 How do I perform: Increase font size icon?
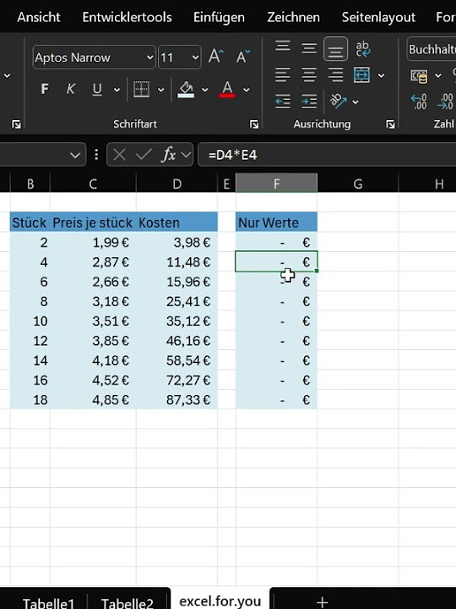tap(215, 57)
